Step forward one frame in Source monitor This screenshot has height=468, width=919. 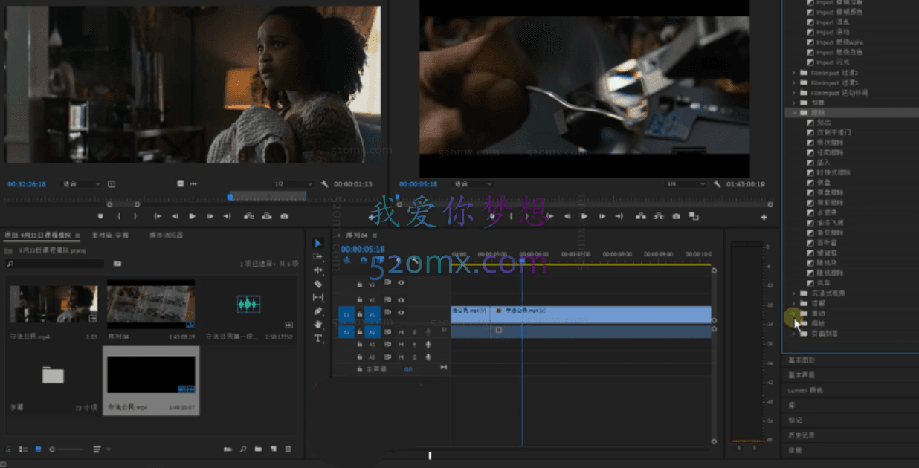click(210, 216)
